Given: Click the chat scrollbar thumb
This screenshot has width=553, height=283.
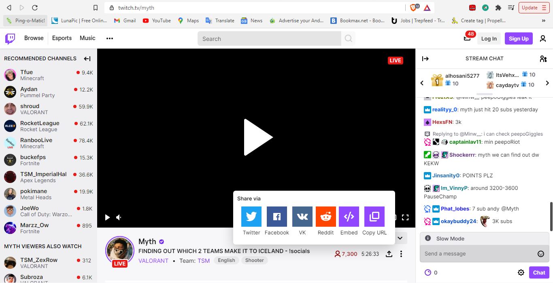Looking at the screenshot, I should coord(551,217).
